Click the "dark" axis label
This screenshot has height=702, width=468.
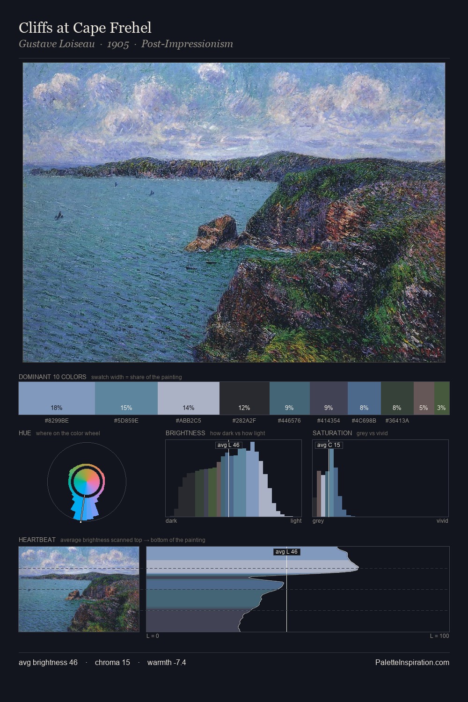(x=171, y=521)
